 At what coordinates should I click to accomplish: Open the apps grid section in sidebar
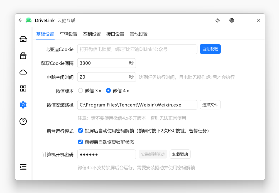(x=23, y=88)
